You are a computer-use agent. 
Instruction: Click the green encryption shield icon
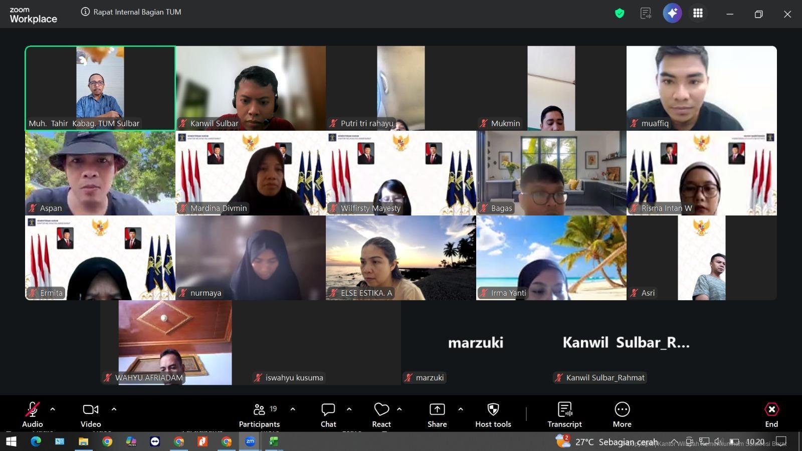click(x=620, y=14)
